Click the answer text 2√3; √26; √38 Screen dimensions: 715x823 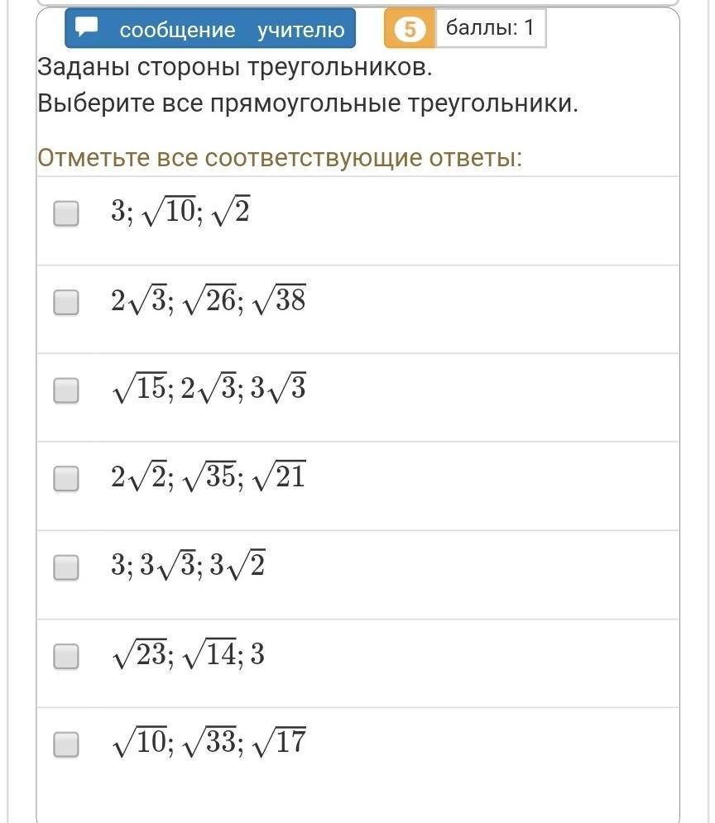(x=209, y=302)
